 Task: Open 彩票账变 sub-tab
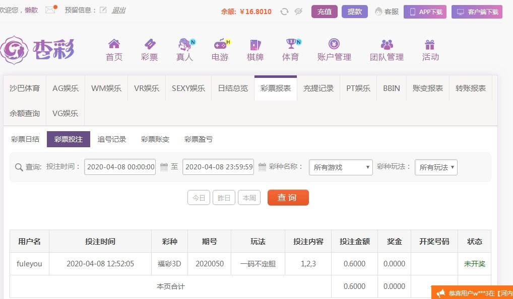click(155, 139)
